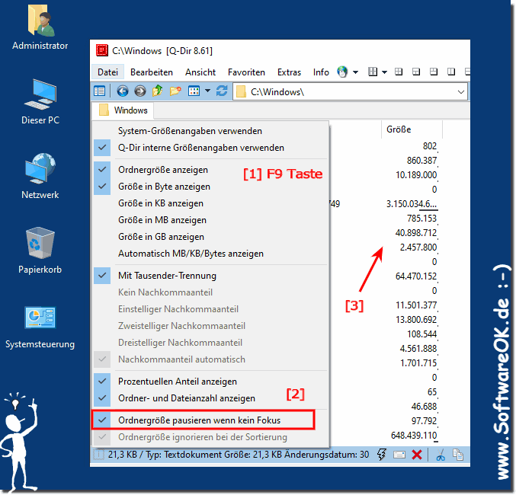This screenshot has height=495, width=516.
Task: Open the Netzwerk desktop icon
Action: [x=40, y=169]
